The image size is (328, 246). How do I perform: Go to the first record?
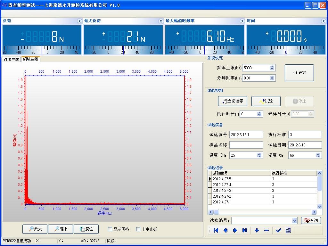[x=216, y=230]
